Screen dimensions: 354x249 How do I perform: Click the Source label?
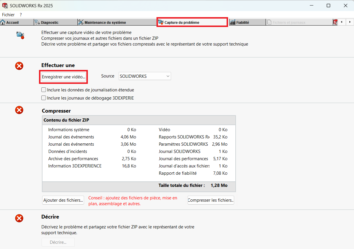(108, 76)
